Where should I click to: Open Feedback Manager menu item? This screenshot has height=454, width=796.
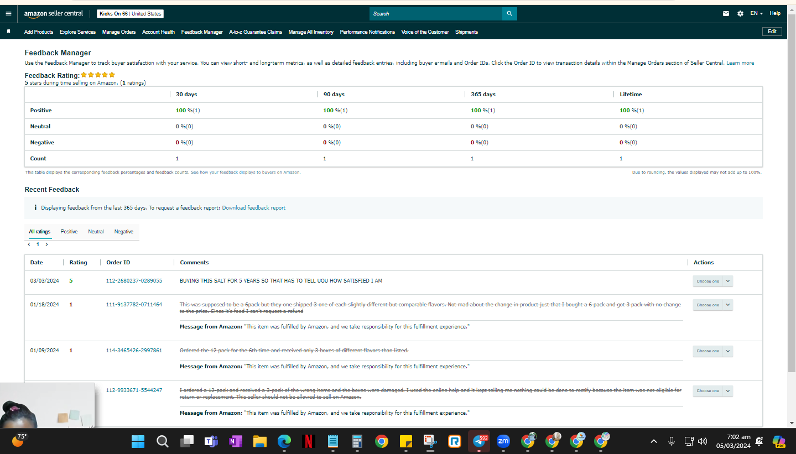pyautogui.click(x=202, y=32)
